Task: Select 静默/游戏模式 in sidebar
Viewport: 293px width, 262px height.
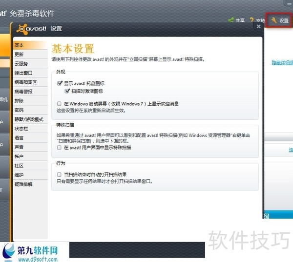Action: coord(28,119)
